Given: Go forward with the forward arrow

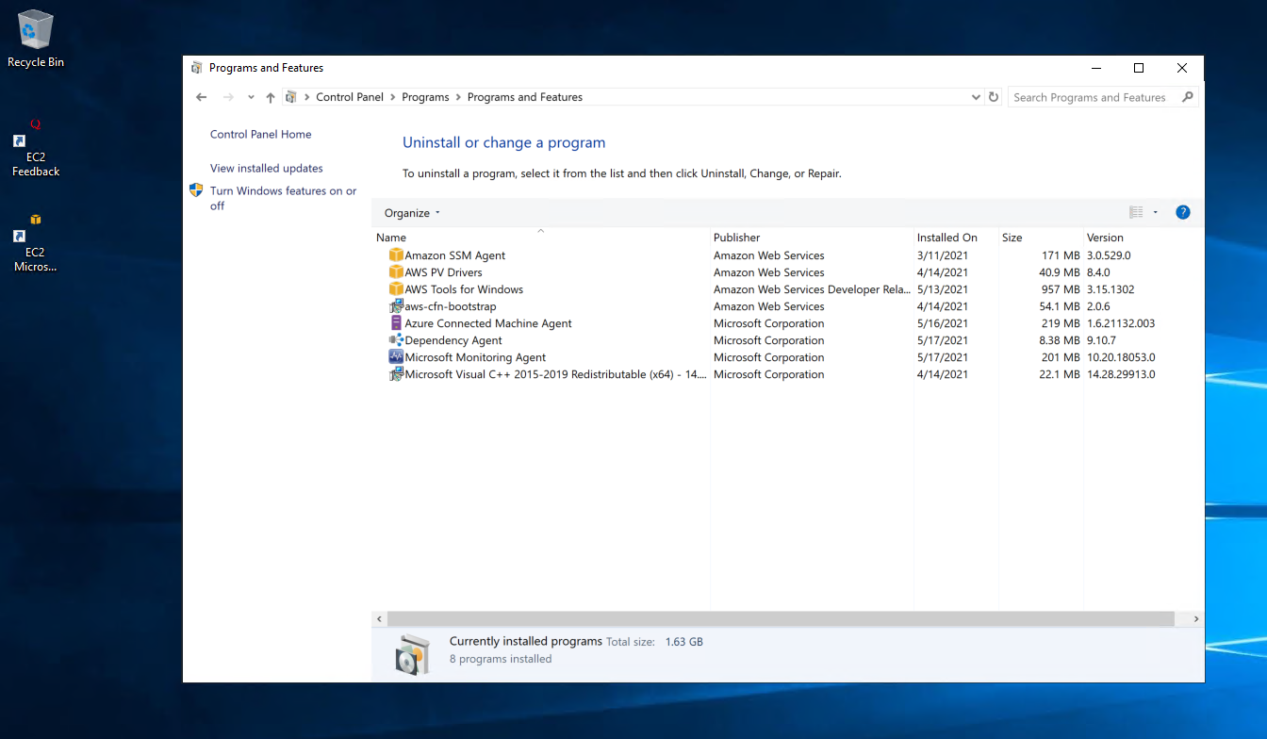Looking at the screenshot, I should [x=228, y=97].
